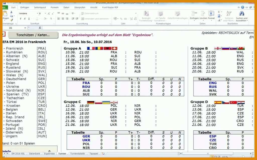Toggle Zeilenumbruch text wrapping
This screenshot has height=160, width=257.
tap(90, 14)
